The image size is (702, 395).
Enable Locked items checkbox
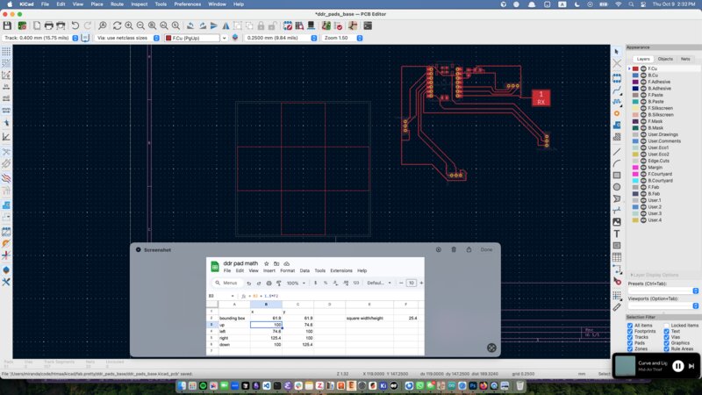click(x=667, y=326)
